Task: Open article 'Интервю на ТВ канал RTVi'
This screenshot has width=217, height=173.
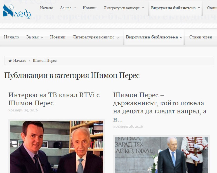Action: [54, 99]
